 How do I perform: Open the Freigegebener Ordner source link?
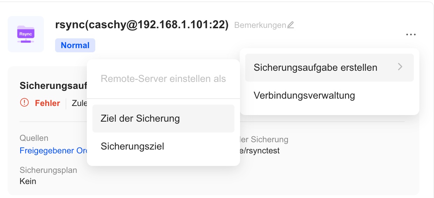(x=52, y=151)
